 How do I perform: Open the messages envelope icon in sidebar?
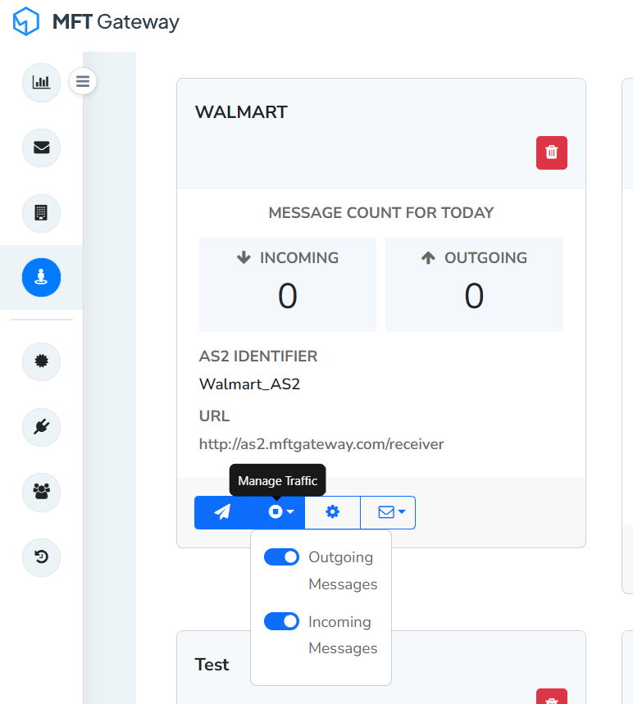click(41, 148)
